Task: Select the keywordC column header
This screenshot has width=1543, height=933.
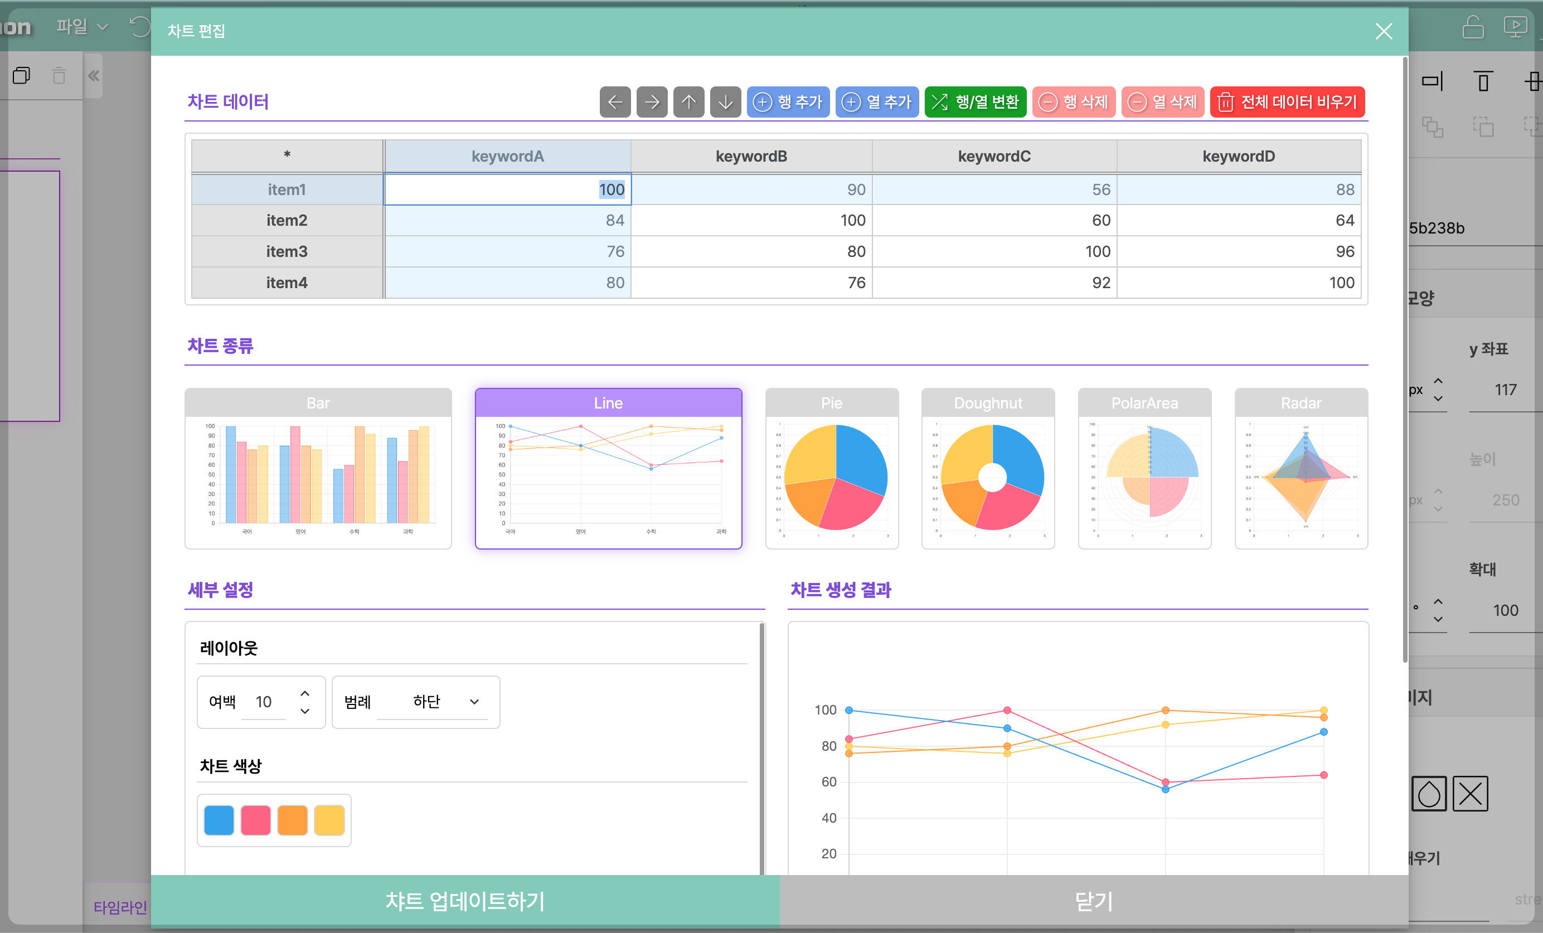Action: 994,156
